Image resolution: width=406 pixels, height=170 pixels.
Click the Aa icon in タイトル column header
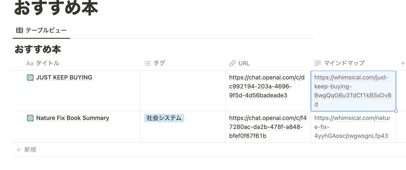click(30, 63)
